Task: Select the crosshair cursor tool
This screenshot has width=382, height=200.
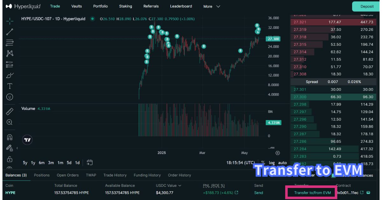Action: [x=10, y=21]
